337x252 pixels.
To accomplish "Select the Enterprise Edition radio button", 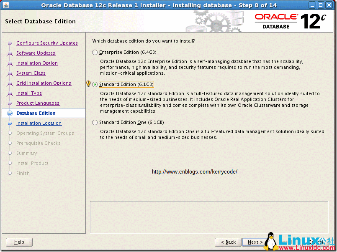I will [x=95, y=52].
